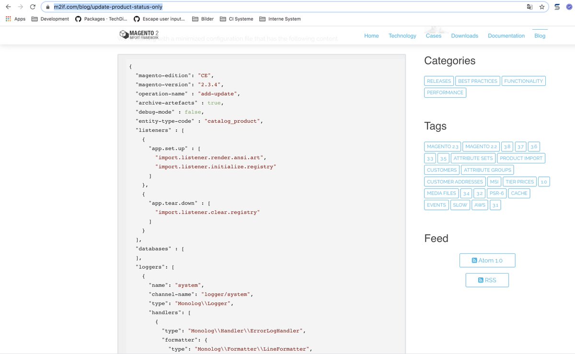Open the Cases menu item

tap(434, 36)
